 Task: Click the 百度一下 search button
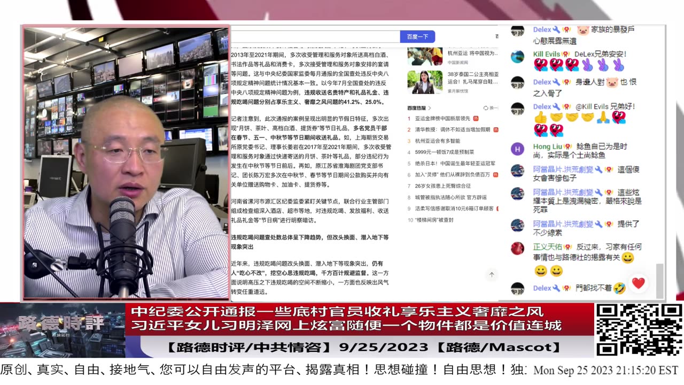(417, 37)
